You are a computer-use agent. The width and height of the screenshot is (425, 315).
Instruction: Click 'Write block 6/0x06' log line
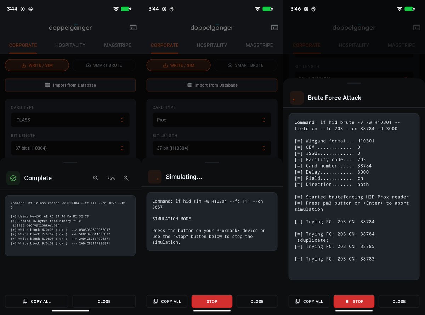(x=60, y=230)
